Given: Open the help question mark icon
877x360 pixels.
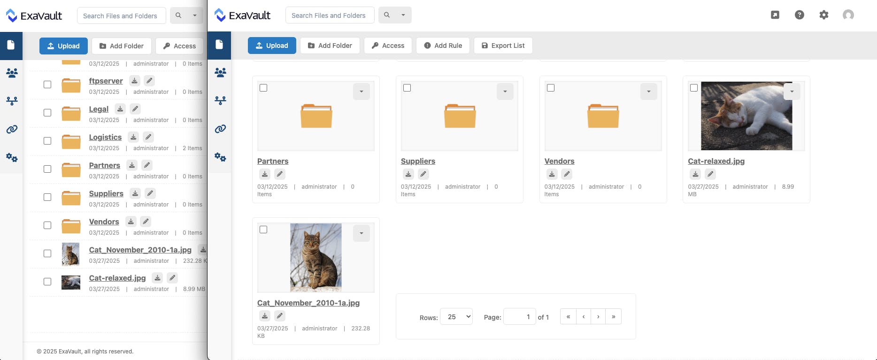Looking at the screenshot, I should pyautogui.click(x=800, y=15).
